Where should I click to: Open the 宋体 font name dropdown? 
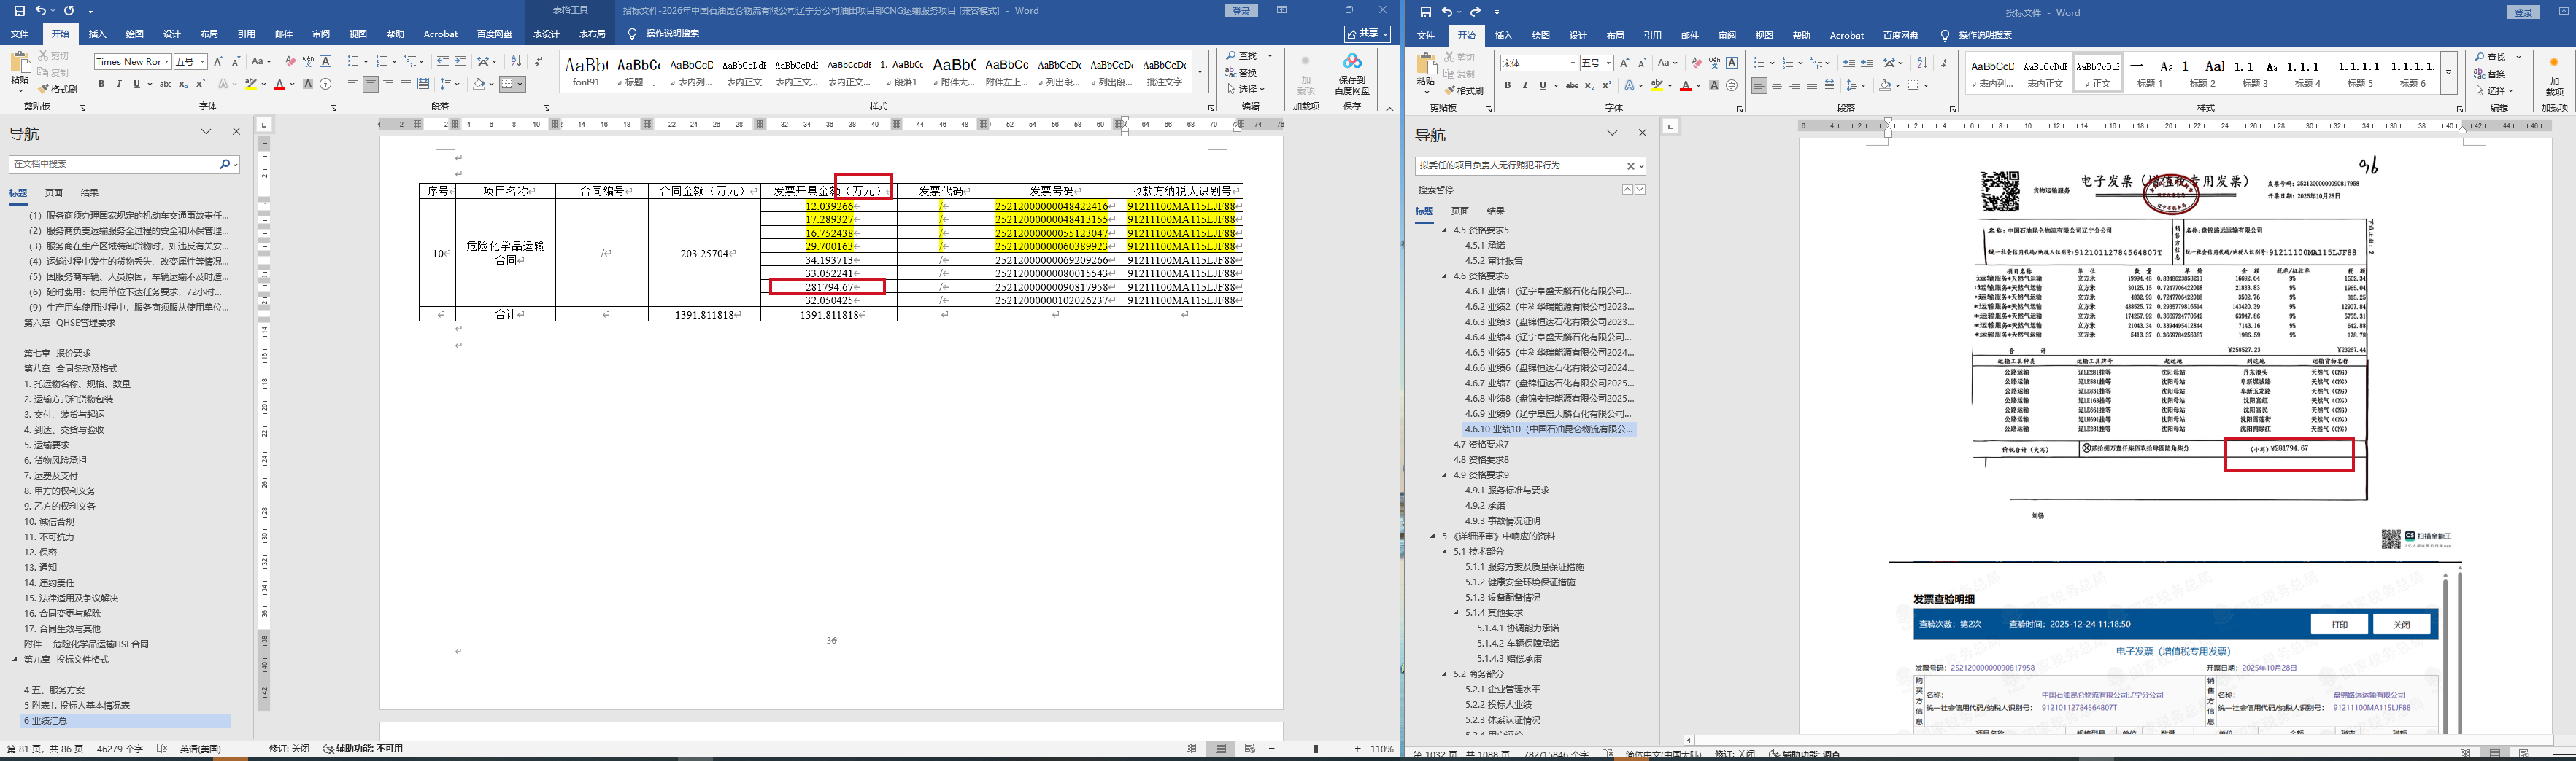pos(1572,63)
